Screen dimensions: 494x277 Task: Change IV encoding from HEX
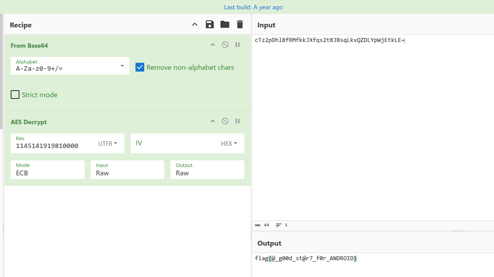tap(229, 144)
